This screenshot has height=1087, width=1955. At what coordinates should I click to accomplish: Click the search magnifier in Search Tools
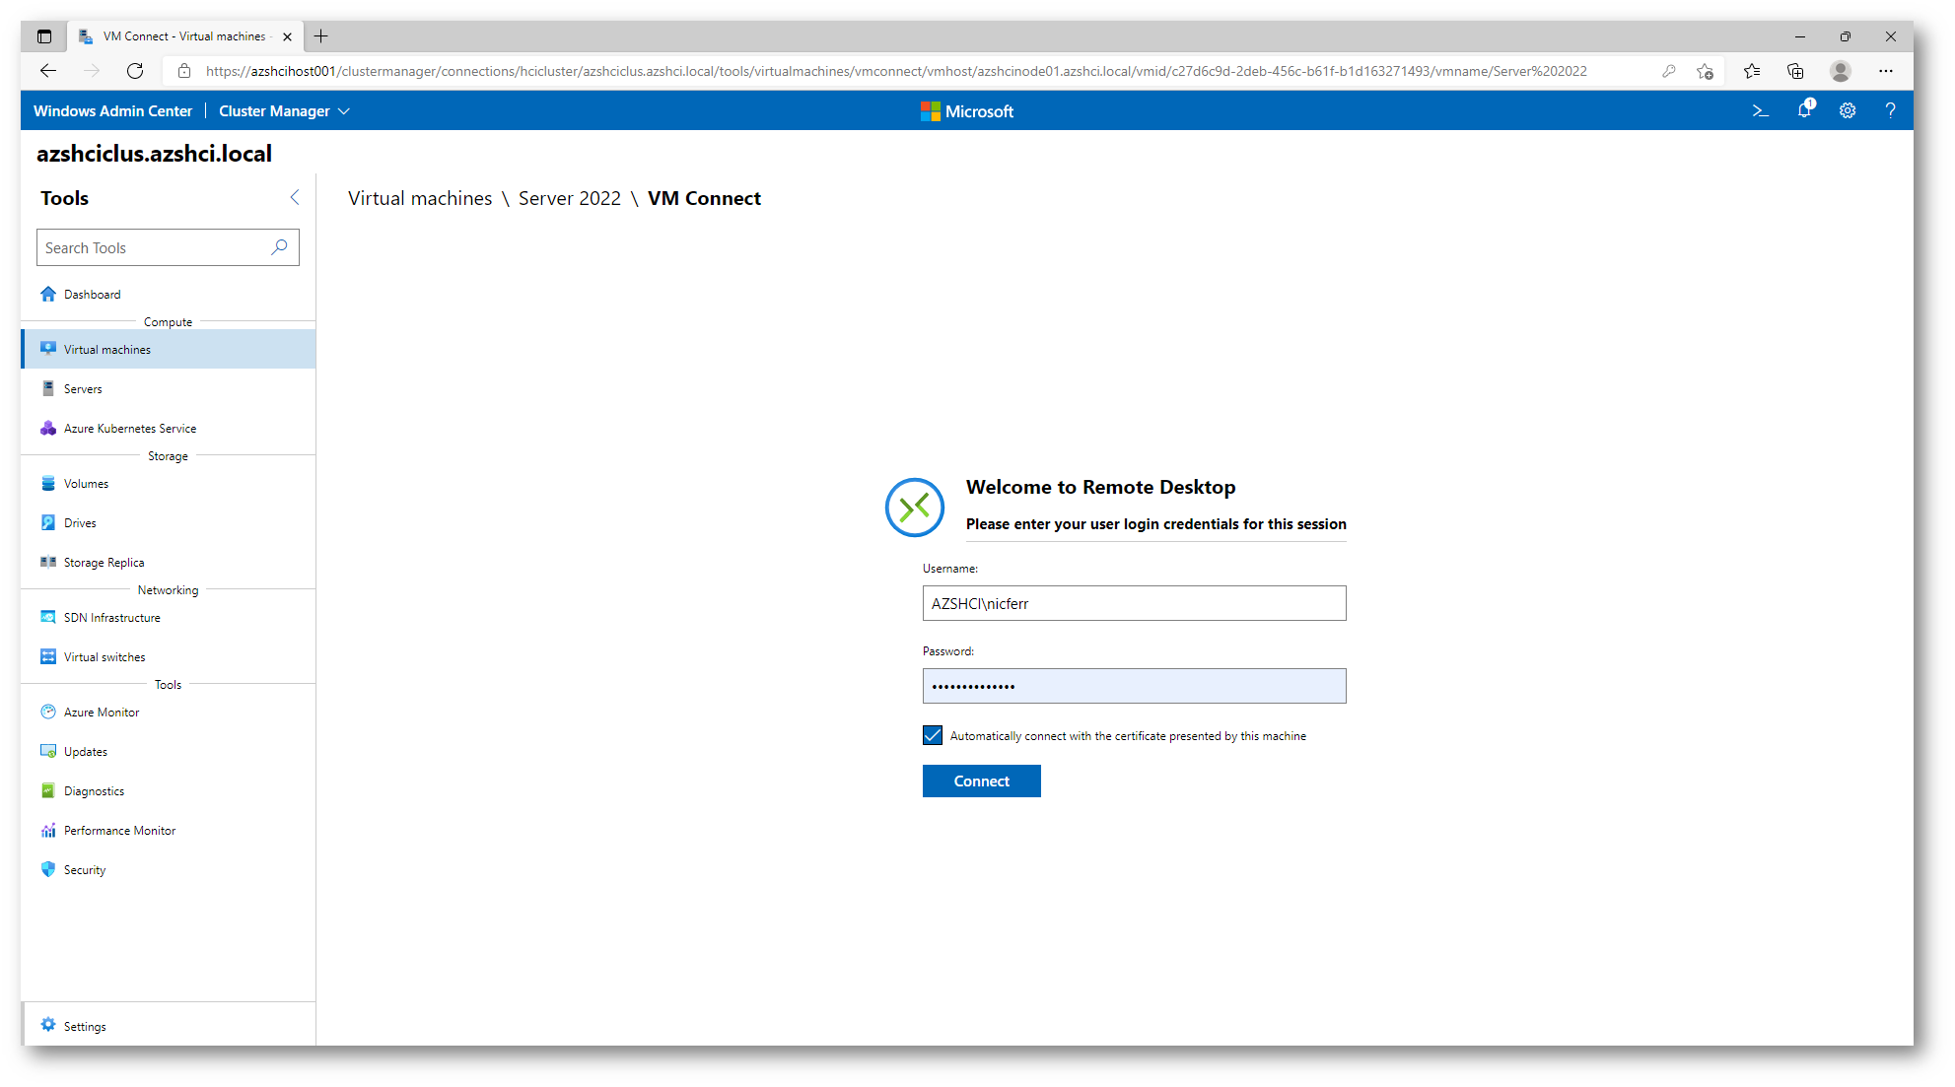pos(280,247)
